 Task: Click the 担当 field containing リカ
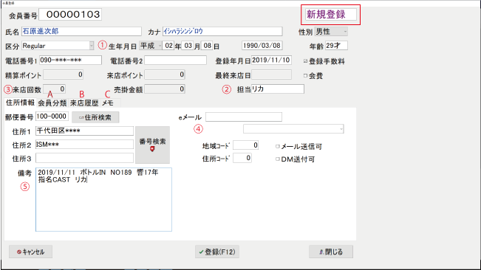[278, 89]
